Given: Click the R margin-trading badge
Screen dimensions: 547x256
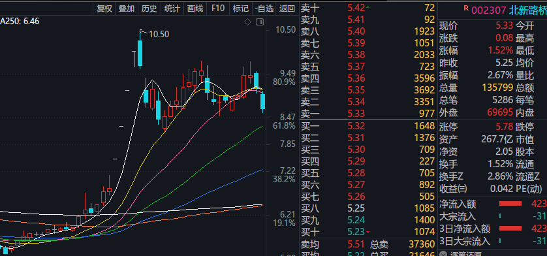Looking at the screenshot, I should click(x=466, y=8).
